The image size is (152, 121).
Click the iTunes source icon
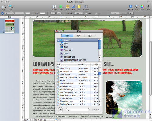61,40
